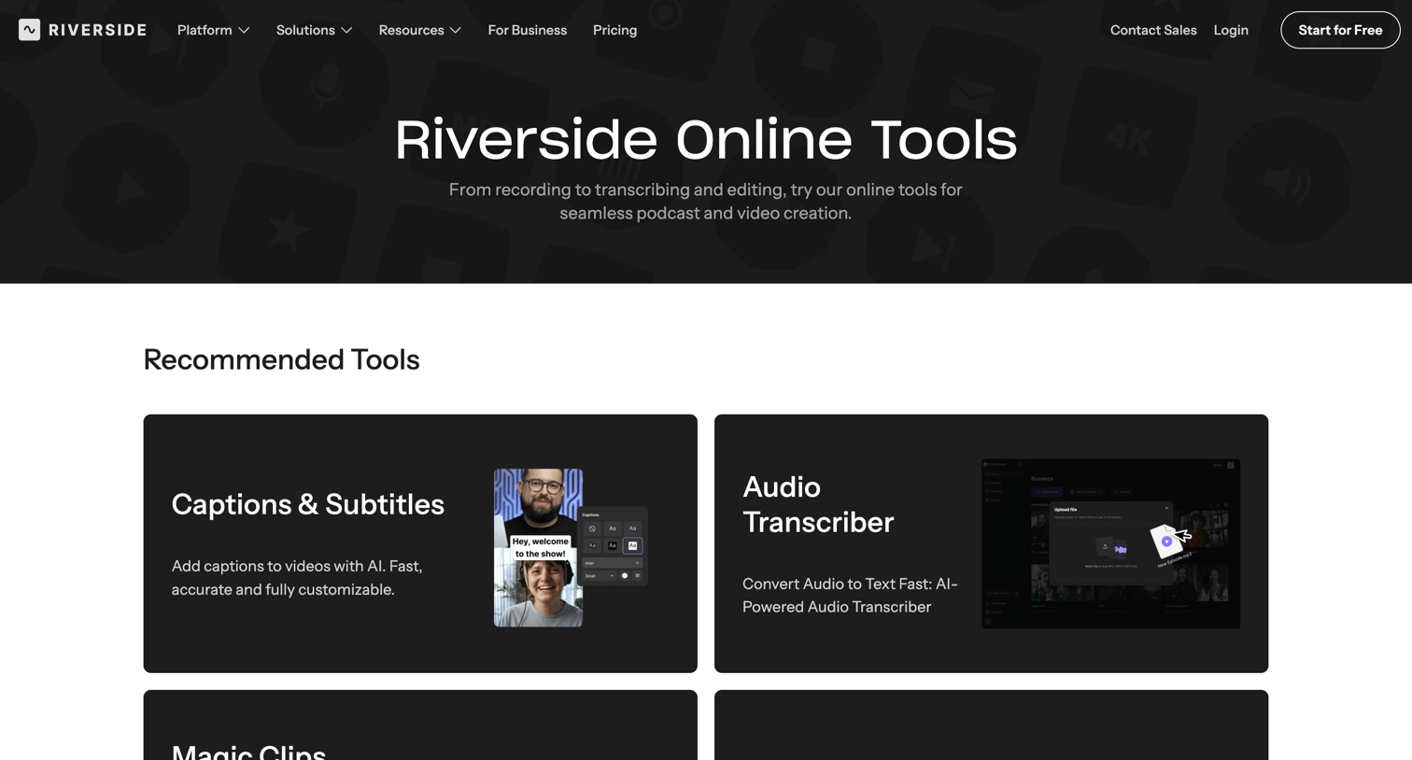Click the Audio Transcriber description text

point(850,596)
